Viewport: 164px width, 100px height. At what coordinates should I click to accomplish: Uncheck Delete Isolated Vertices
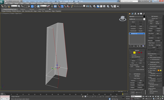pyautogui.click(x=148, y=57)
